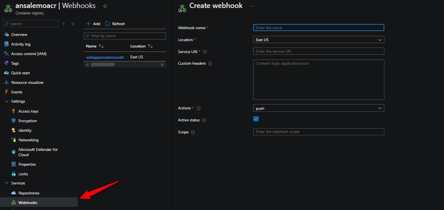Image resolution: width=444 pixels, height=210 pixels.
Task: Open Create webhook more options ellipsis
Action: pos(252,6)
